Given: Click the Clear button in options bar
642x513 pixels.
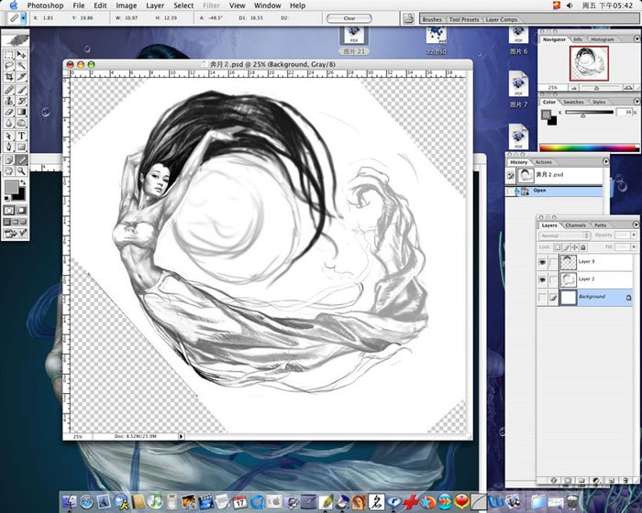Looking at the screenshot, I should coord(349,18).
